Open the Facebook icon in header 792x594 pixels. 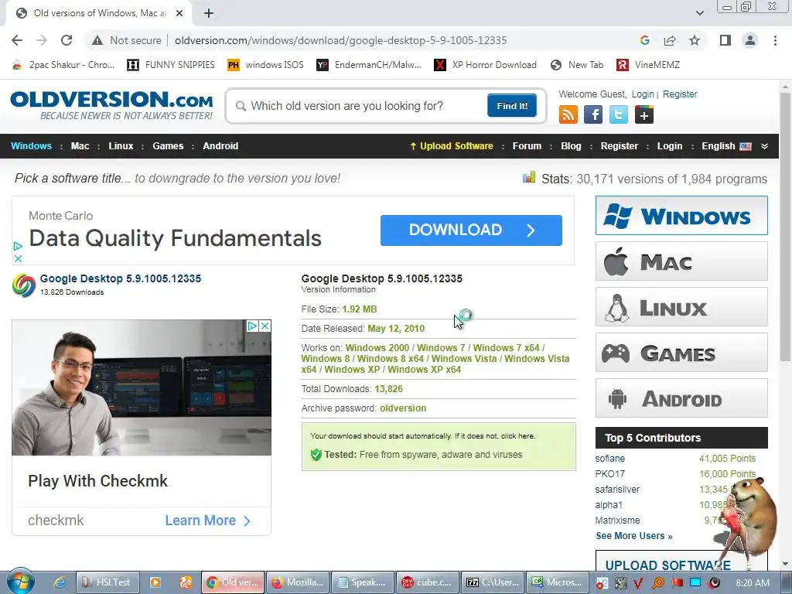tap(593, 114)
